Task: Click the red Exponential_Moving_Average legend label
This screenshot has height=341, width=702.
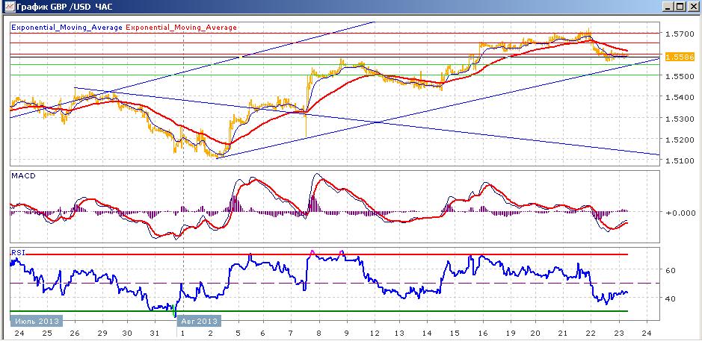Action: point(182,28)
